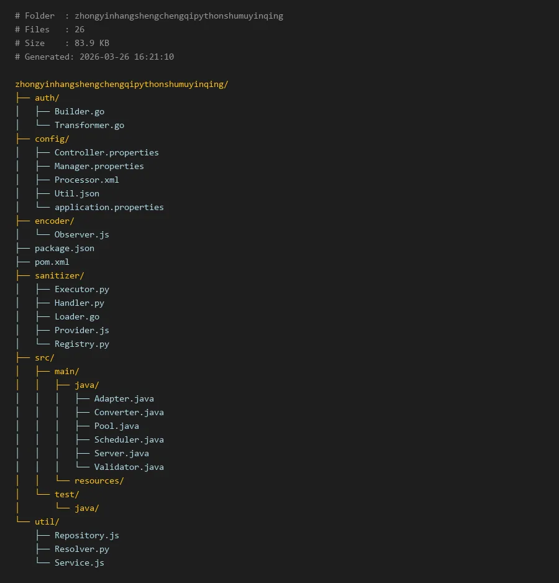The image size is (559, 583).
Task: Select the test/ directory
Action: [66, 494]
